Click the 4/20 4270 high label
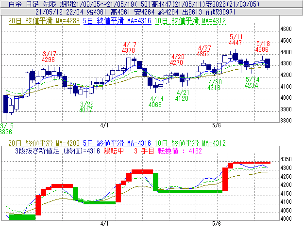 tap(177, 60)
